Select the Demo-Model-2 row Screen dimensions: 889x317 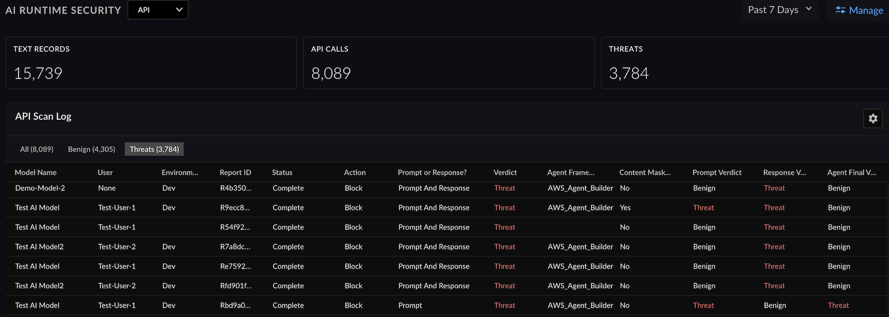(40, 188)
